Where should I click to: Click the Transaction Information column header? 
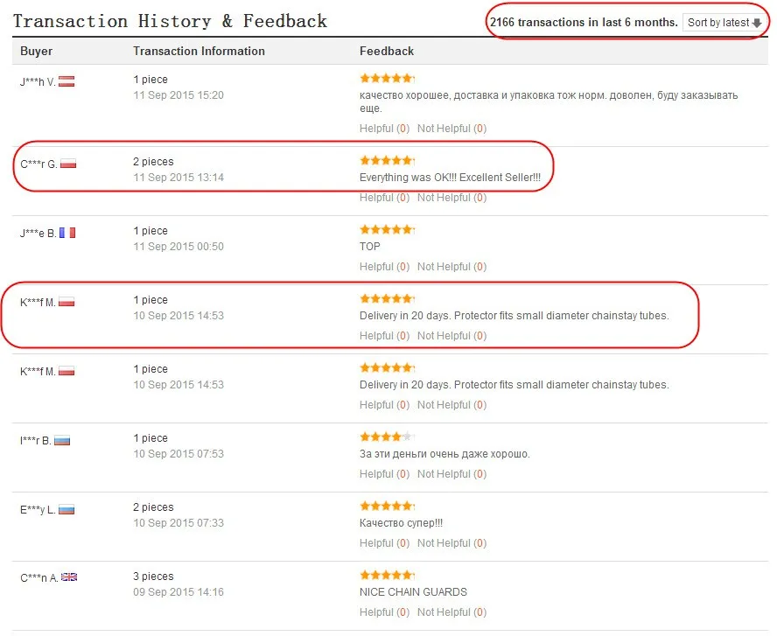click(x=199, y=51)
